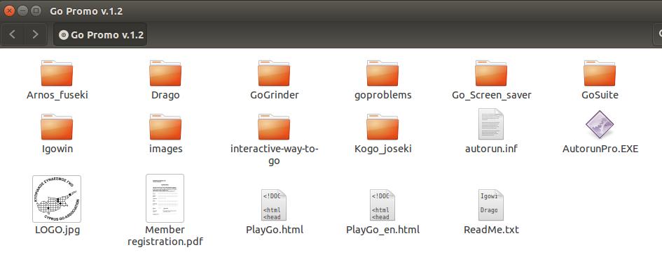662x273 pixels.
Task: Click the Arnos_fuseki file name
Action: [57, 95]
